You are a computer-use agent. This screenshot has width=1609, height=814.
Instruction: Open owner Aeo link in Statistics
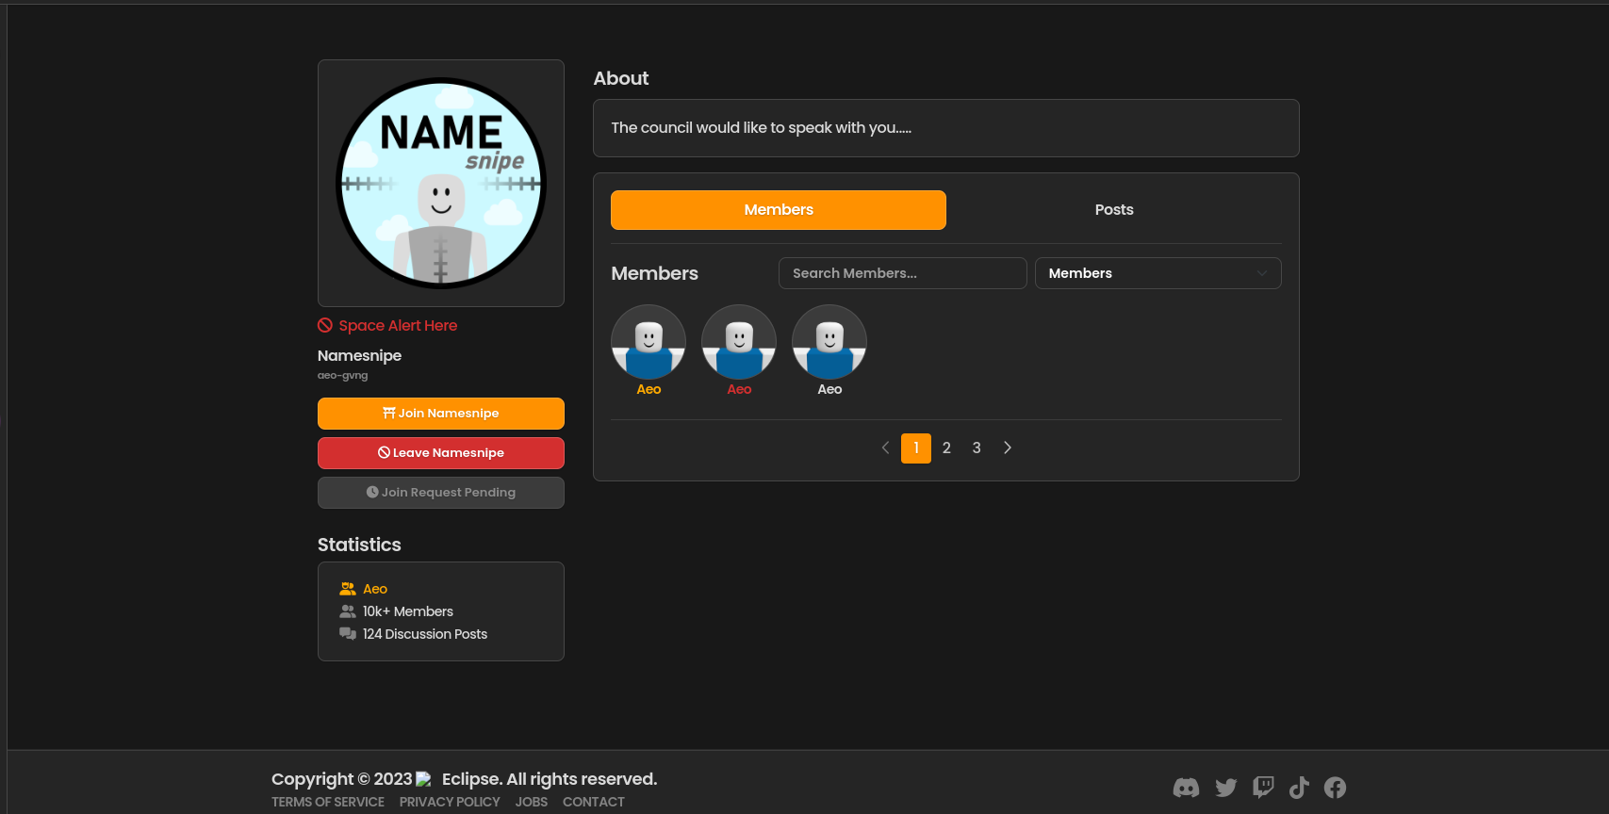point(375,589)
